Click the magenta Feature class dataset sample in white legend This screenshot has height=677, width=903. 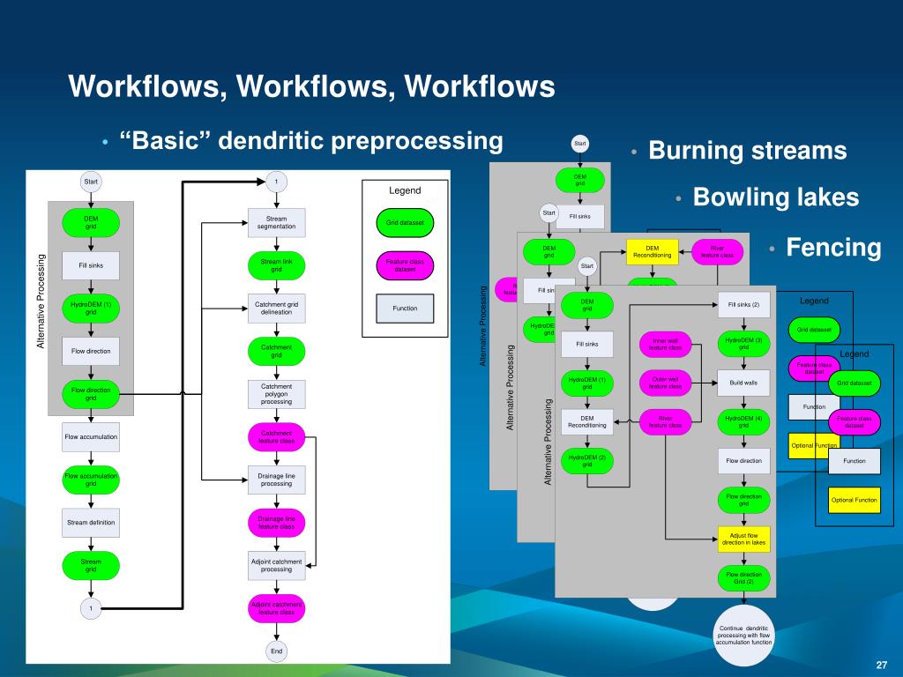click(405, 265)
